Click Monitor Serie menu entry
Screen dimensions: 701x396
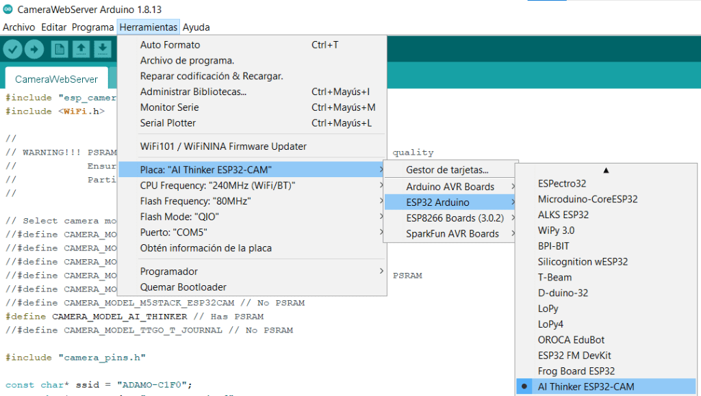[x=169, y=107]
